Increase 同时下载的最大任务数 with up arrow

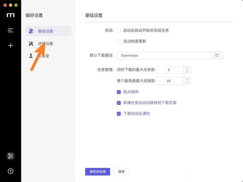point(187,68)
